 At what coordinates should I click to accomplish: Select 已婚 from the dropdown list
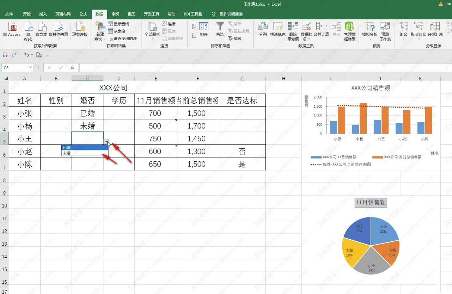tap(85, 148)
